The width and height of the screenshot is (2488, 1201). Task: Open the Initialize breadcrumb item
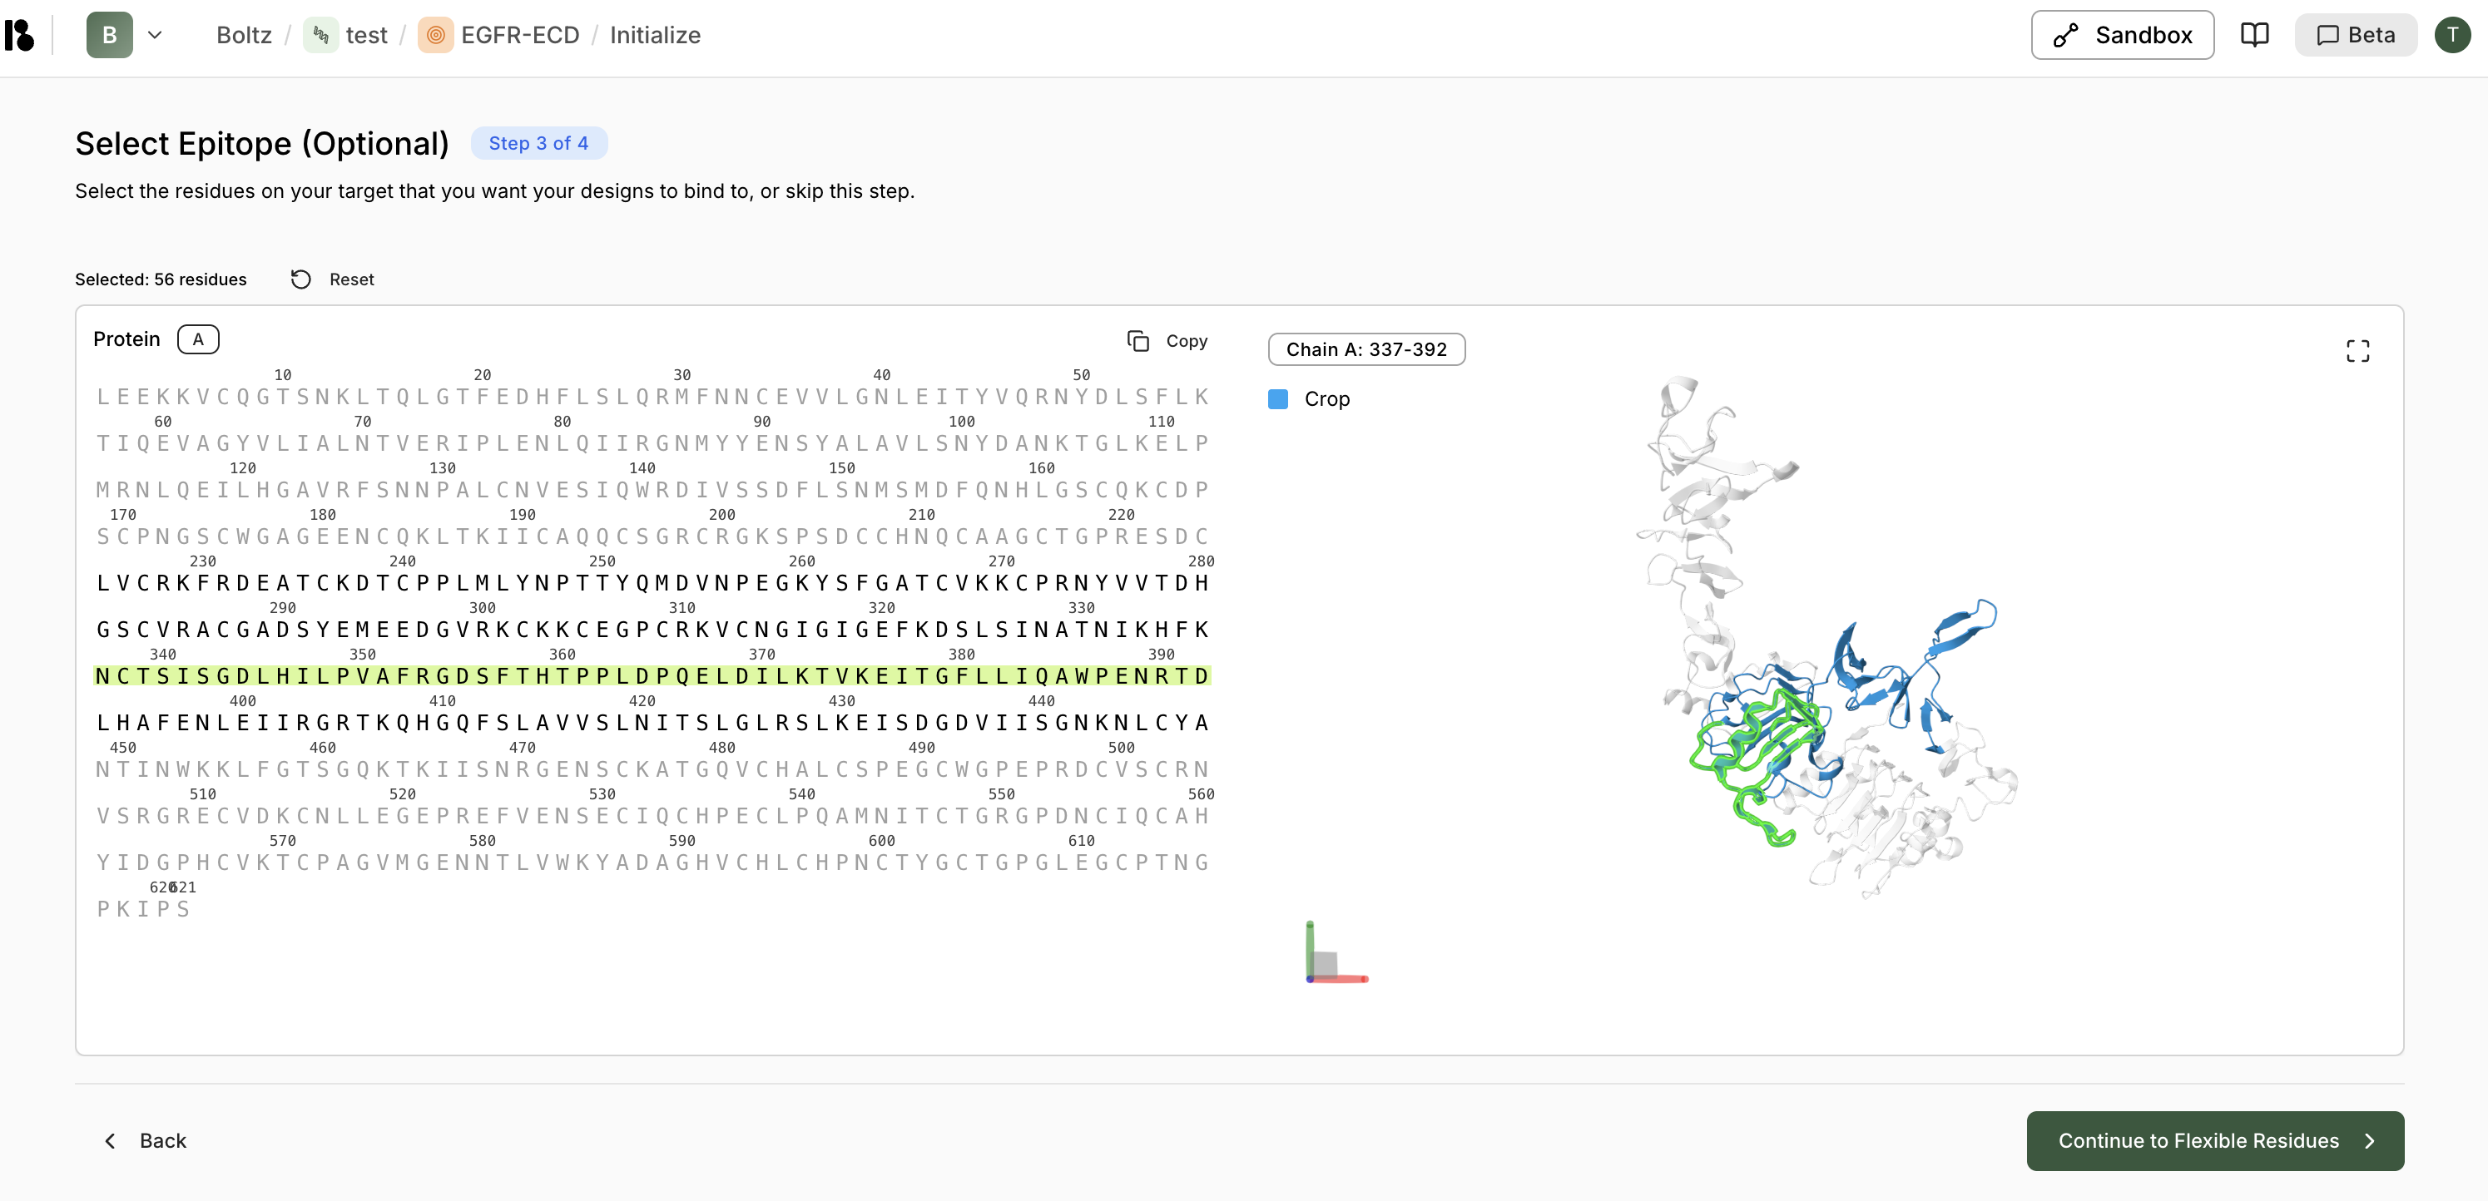pos(655,35)
